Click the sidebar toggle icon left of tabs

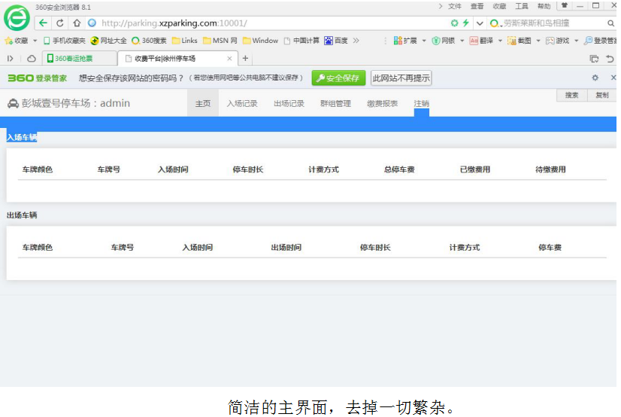pos(11,59)
